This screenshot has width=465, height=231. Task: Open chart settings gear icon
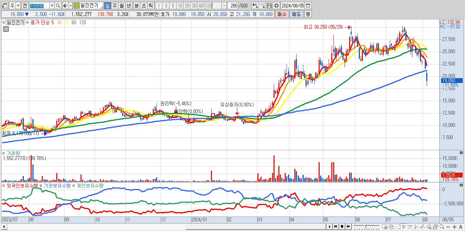pyautogui.click(x=276, y=6)
